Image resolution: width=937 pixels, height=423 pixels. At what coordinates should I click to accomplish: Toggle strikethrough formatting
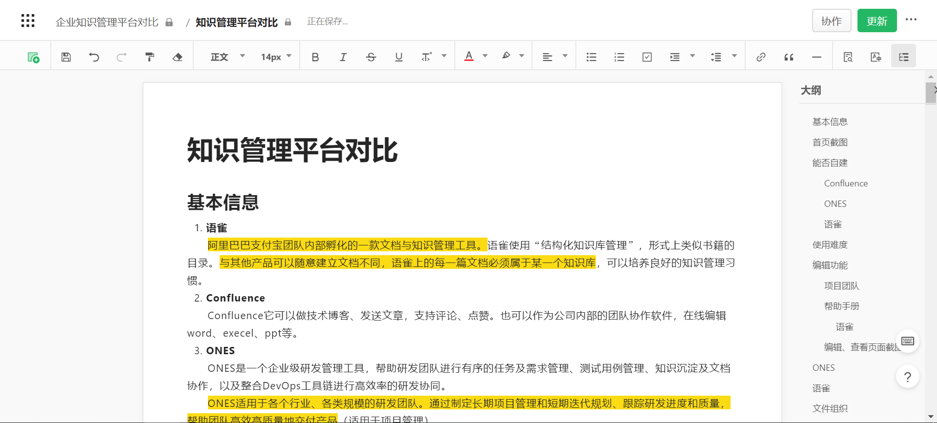click(x=371, y=57)
